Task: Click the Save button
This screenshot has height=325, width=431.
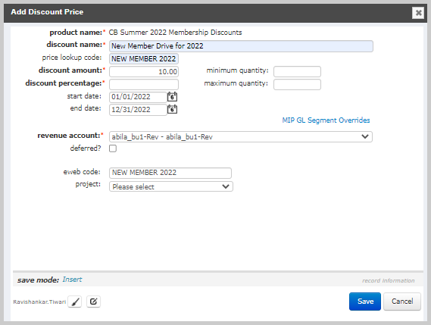Action: [x=365, y=302]
